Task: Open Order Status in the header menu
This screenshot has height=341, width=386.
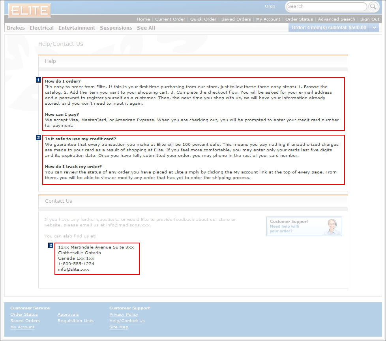Action: [x=299, y=19]
